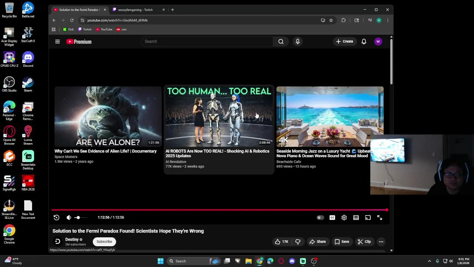Adjust the player volume slider
This screenshot has width=474, height=267.
(x=81, y=218)
